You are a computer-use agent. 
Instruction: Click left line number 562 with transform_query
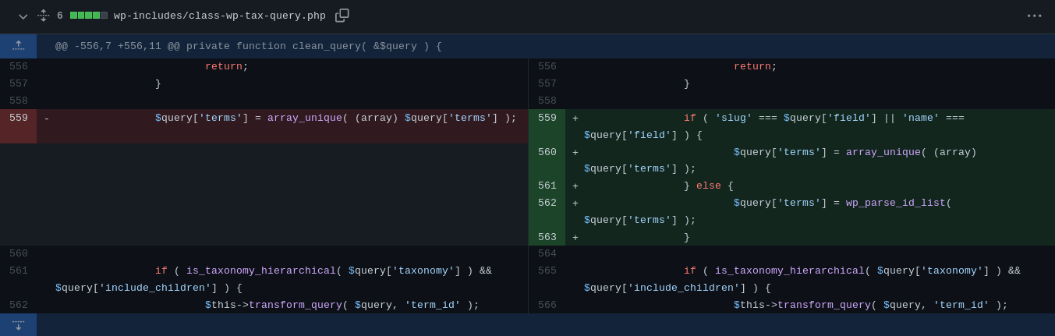(19, 306)
